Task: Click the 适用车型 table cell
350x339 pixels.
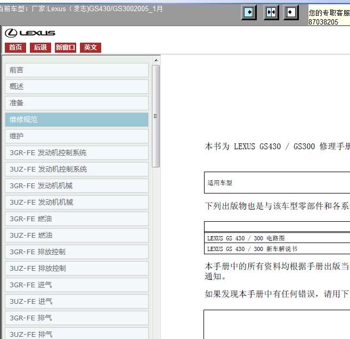Action: point(277,183)
